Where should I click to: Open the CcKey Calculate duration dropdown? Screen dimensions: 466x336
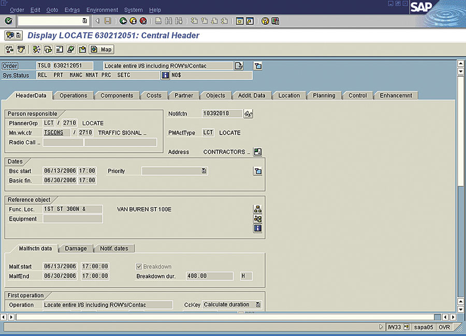click(x=258, y=304)
